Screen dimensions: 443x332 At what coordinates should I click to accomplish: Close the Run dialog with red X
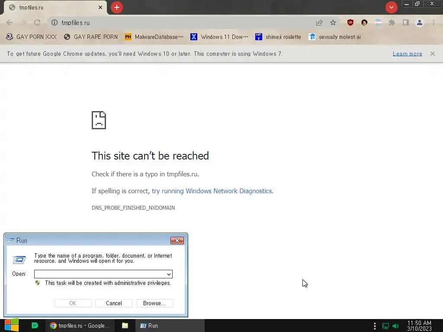[177, 240]
